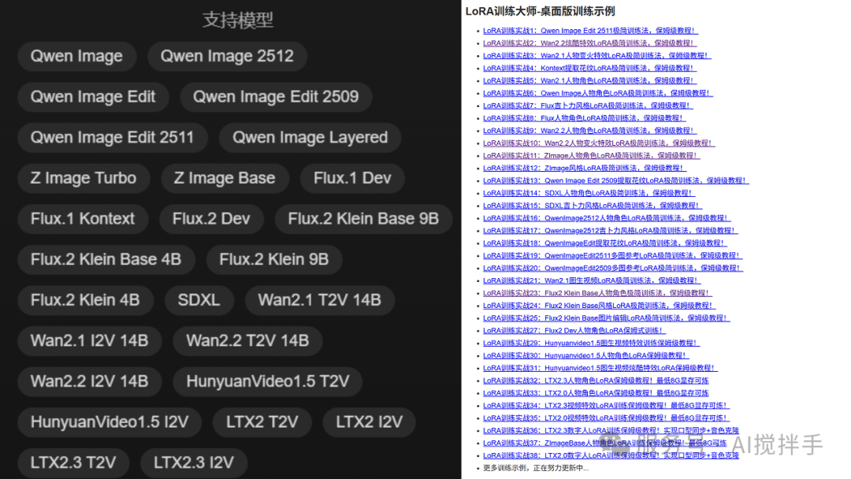
Task: Select the LTX2.3 I2V model chip
Action: [194, 463]
